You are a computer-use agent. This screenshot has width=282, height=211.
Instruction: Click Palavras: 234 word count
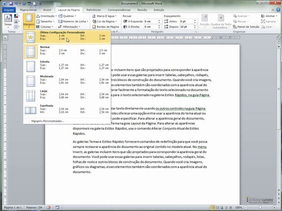[x=34, y=207]
